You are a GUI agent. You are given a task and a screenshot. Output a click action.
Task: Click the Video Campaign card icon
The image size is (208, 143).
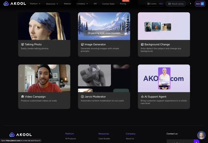23,97
